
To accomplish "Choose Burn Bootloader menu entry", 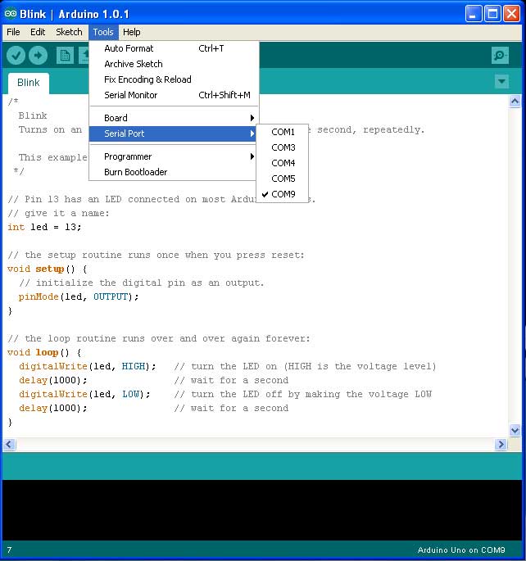I will point(173,172).
